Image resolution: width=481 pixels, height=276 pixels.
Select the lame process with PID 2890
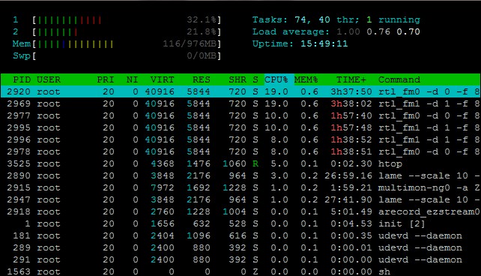coord(240,175)
